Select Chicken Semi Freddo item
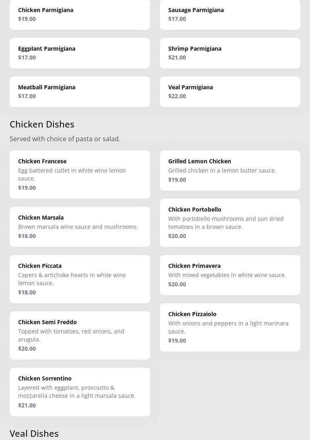The height and width of the screenshot is (440, 310). point(80,335)
